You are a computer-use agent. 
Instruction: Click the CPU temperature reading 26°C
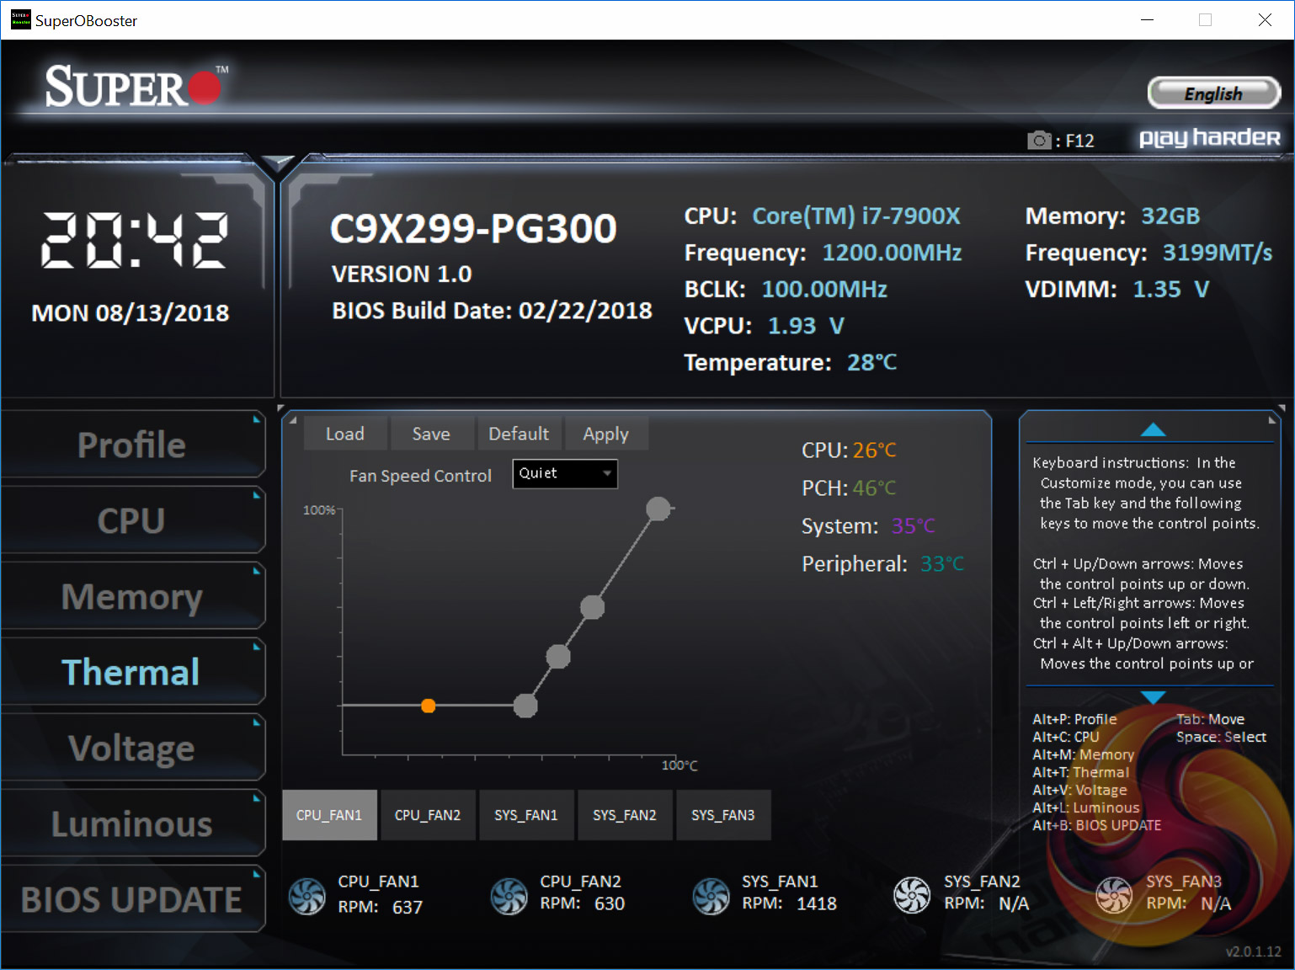tap(875, 450)
